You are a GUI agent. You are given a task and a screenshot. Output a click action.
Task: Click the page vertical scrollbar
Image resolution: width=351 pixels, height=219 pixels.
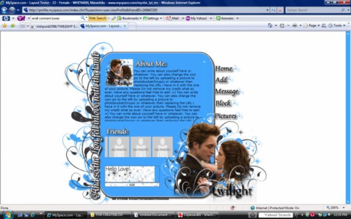[x=348, y=117]
